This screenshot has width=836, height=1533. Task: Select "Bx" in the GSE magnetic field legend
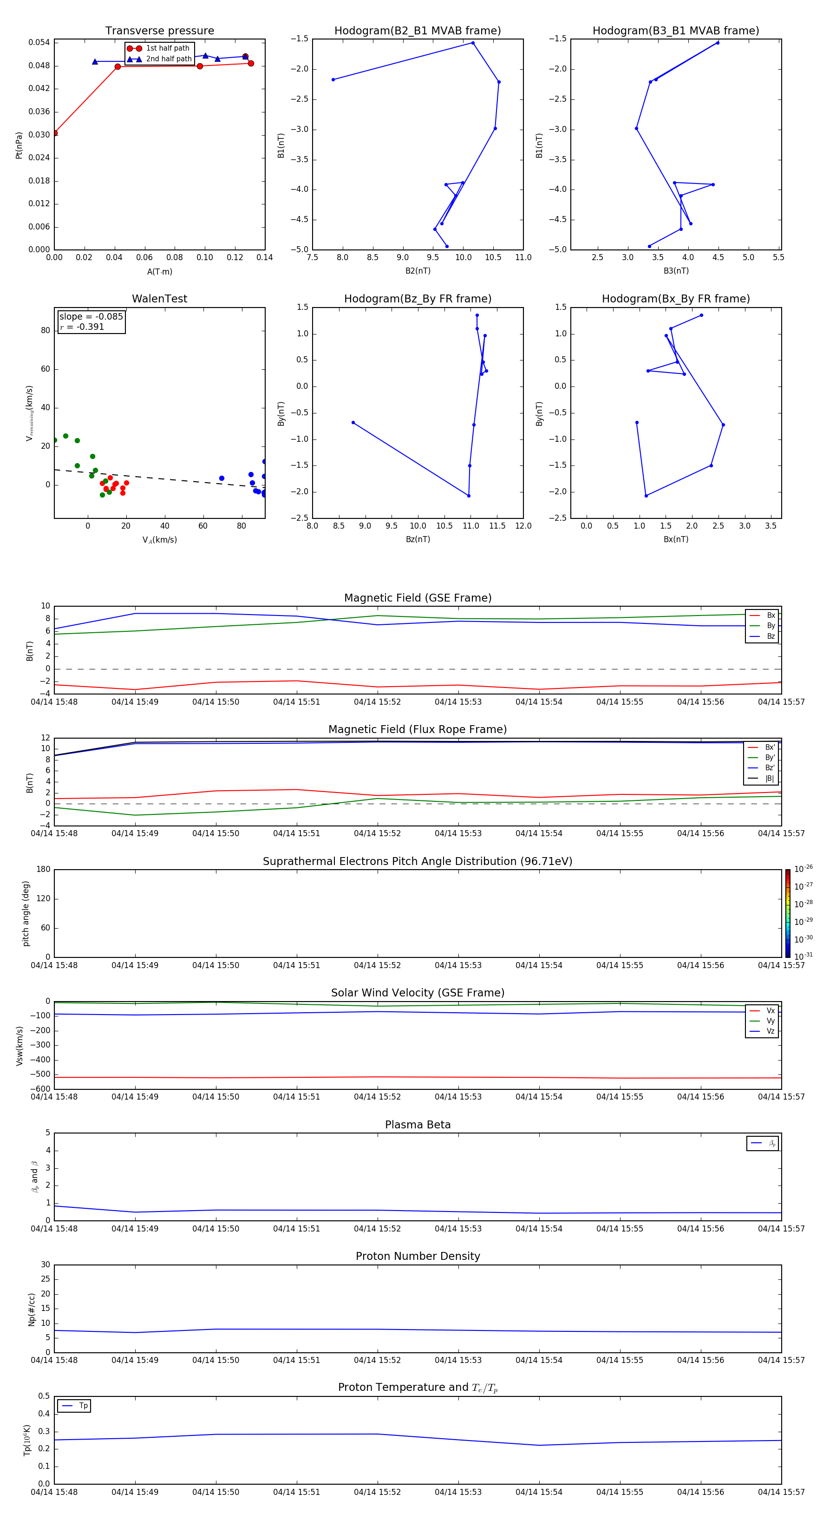click(x=763, y=616)
